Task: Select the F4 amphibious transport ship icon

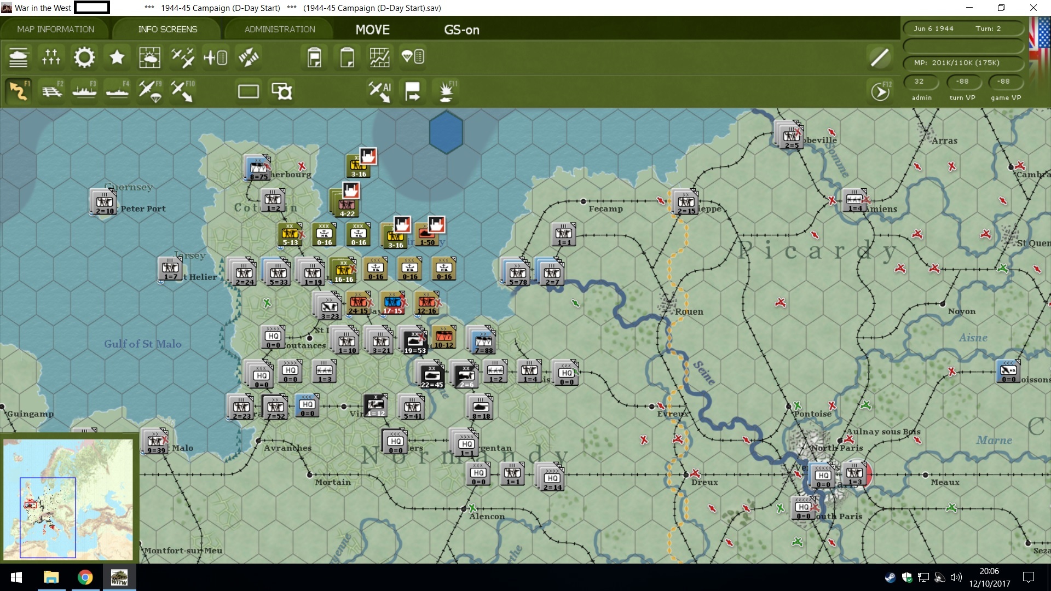Action: [x=117, y=91]
